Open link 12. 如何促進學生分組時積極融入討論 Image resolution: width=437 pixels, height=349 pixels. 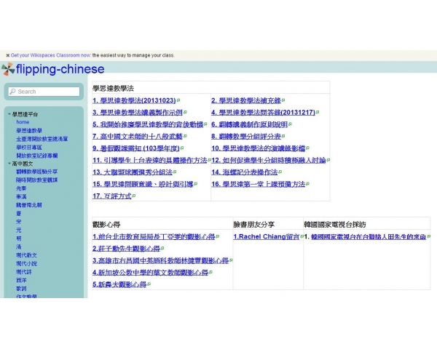(x=269, y=160)
